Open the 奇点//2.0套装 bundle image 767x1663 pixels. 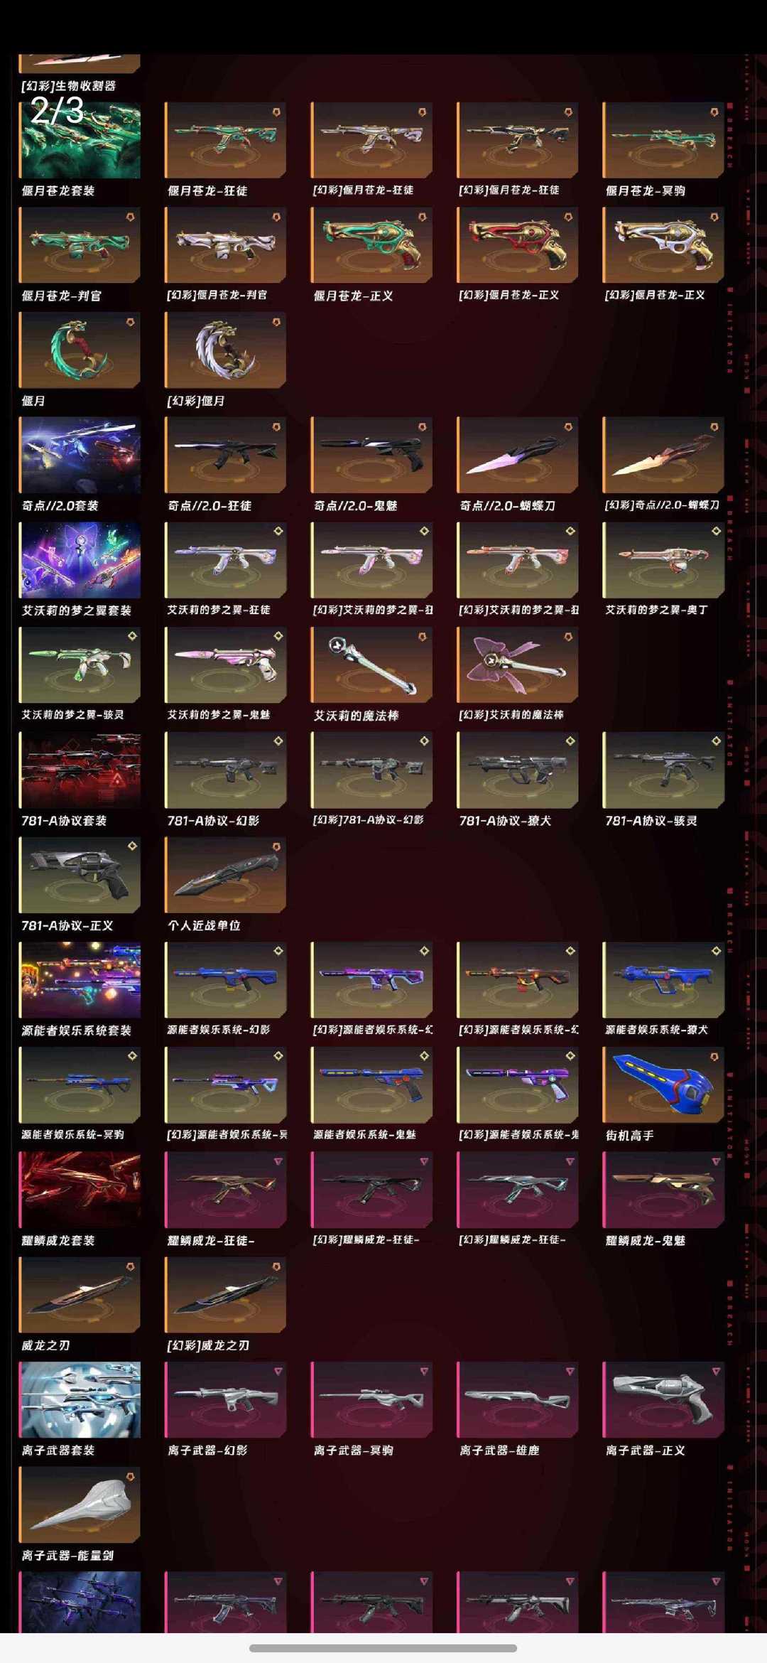(80, 455)
